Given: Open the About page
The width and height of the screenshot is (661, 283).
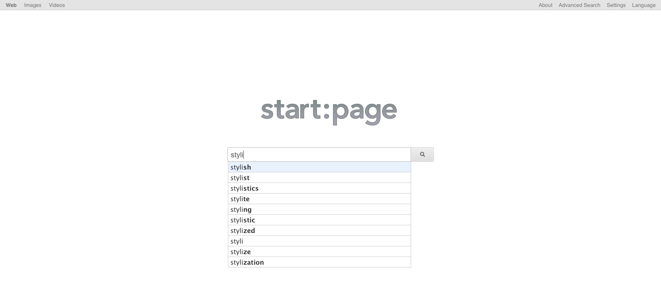Looking at the screenshot, I should point(545,5).
